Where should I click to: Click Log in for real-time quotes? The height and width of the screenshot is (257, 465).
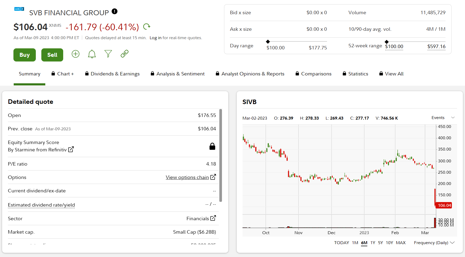[x=155, y=38]
